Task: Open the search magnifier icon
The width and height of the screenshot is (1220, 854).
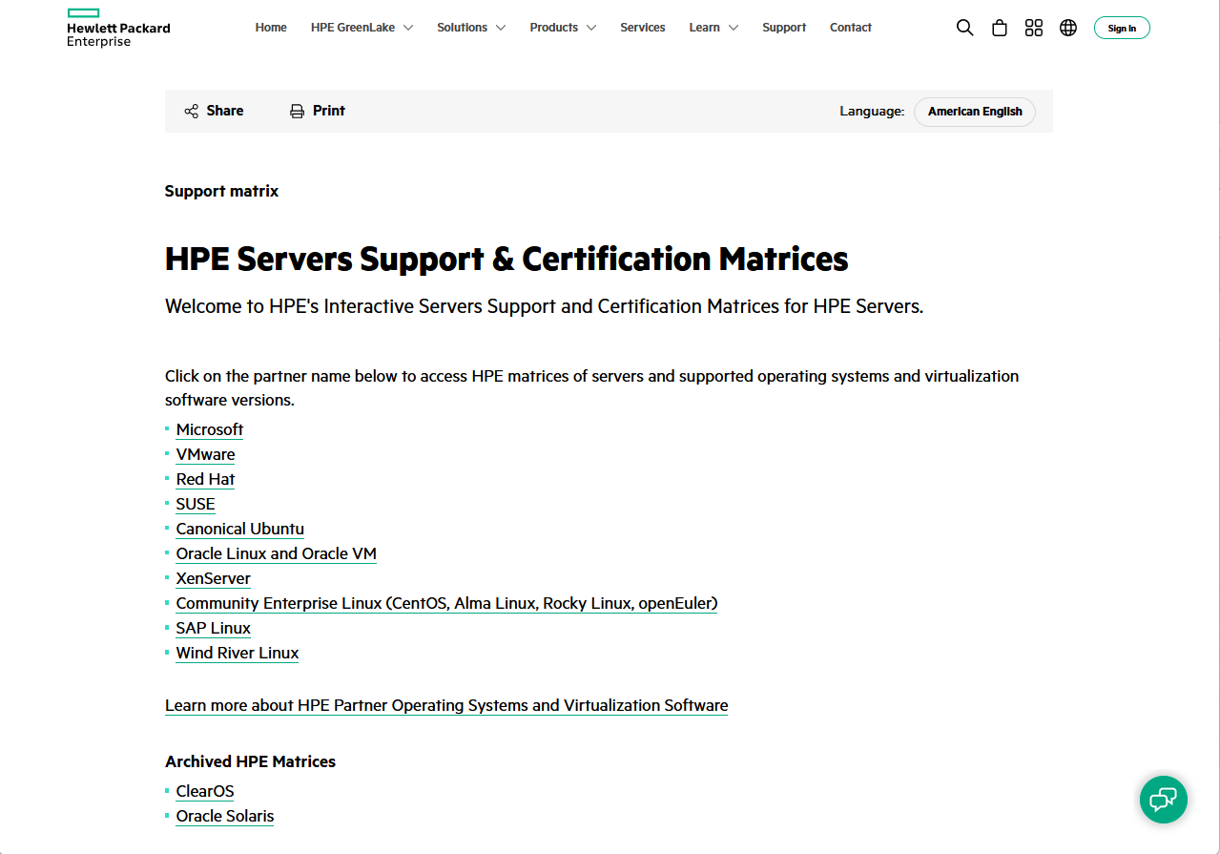Action: [964, 28]
